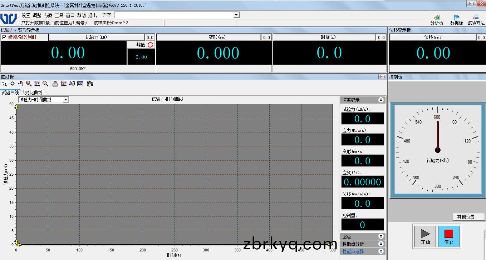Open the gears settings icon in curve toolbar
Screen dimensions: 486x260
pyautogui.click(x=90, y=84)
